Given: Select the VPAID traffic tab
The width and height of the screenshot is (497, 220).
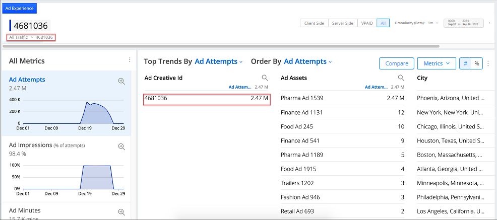Looking at the screenshot, I should [x=366, y=23].
